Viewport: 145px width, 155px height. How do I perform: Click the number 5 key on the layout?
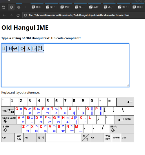pyautogui.click(x=50, y=102)
